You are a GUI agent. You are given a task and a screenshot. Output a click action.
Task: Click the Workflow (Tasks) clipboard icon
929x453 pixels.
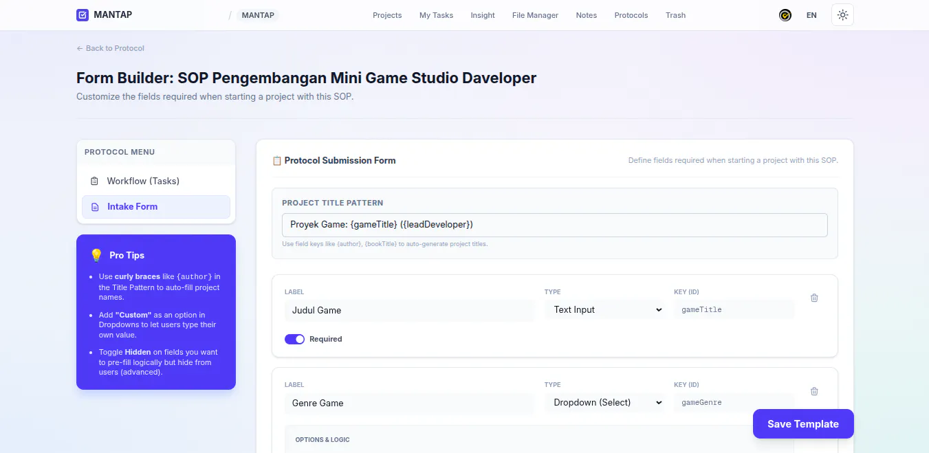(x=95, y=181)
